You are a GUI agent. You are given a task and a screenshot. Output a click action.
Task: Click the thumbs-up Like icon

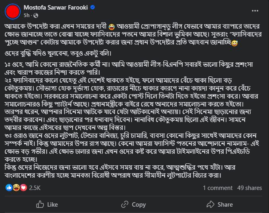(40, 204)
